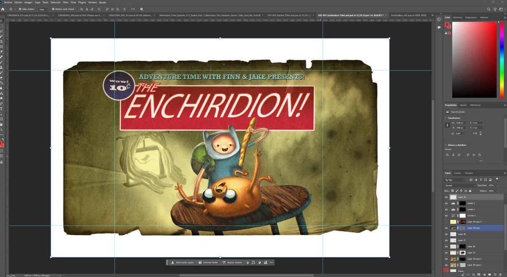Click Ajustar colores in the contextual bar
Screen dimensions: 507x277
[232, 262]
